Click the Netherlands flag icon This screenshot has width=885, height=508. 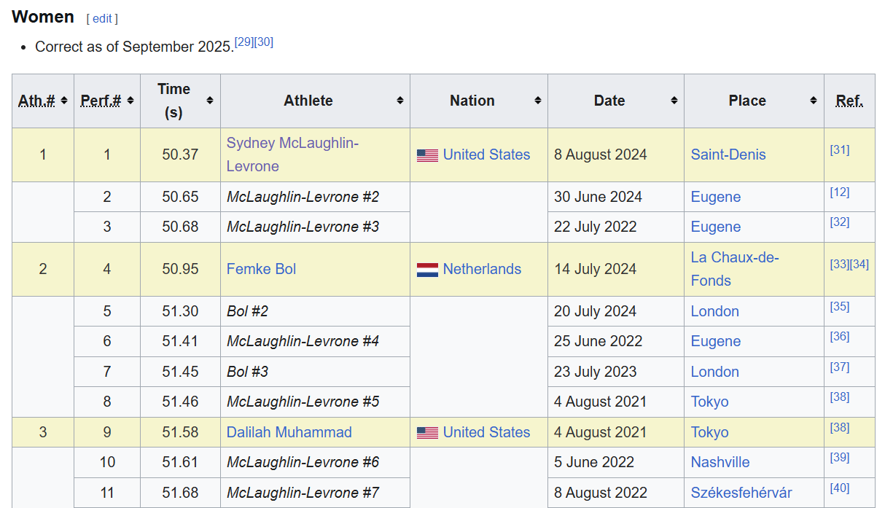point(427,270)
